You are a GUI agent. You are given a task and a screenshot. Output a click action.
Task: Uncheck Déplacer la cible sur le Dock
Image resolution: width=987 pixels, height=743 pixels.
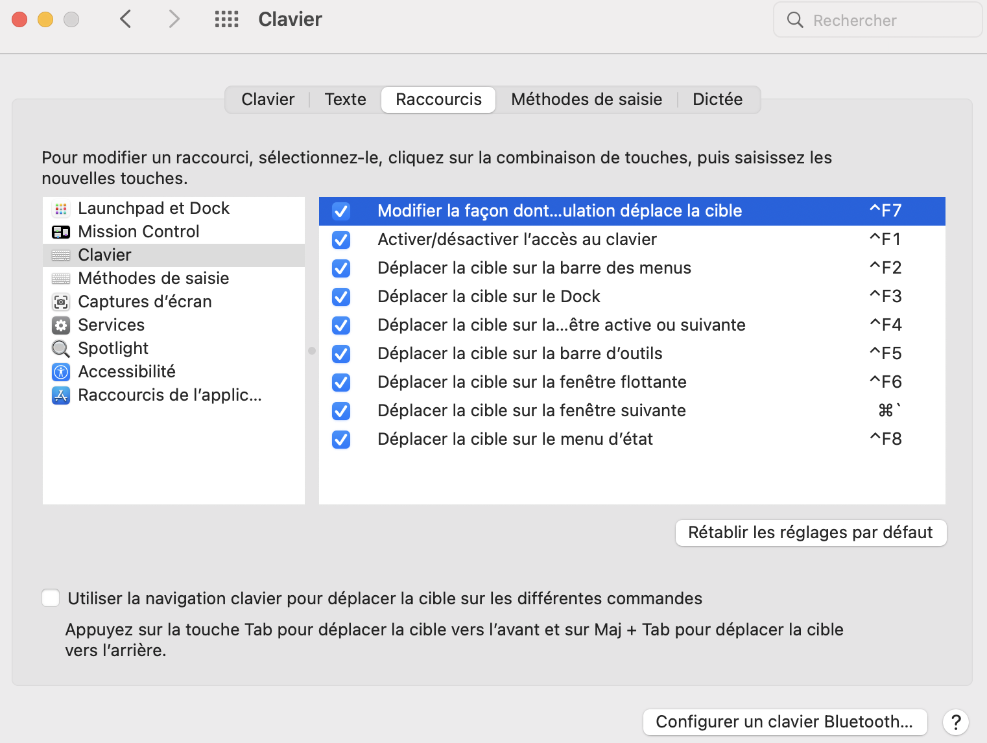click(340, 297)
